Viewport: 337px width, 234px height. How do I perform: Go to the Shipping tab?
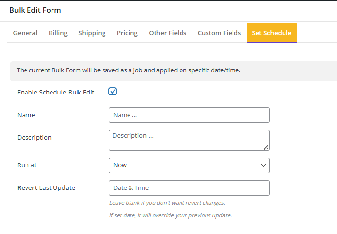click(x=92, y=33)
